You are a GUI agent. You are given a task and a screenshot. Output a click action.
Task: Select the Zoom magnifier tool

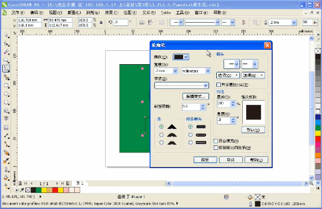pos(7,60)
